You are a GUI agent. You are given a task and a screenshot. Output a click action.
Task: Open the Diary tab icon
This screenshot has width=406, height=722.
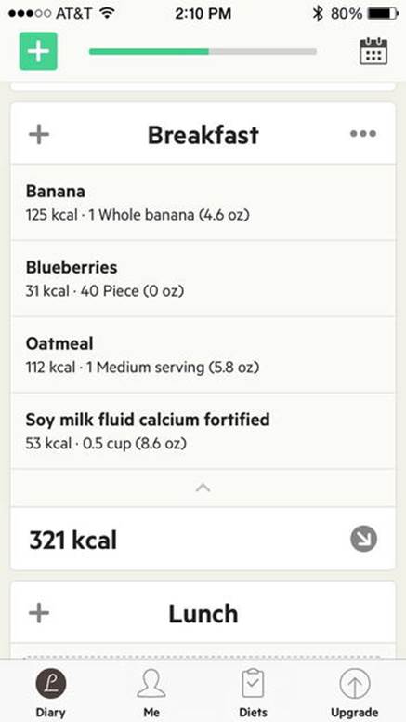(x=50, y=684)
